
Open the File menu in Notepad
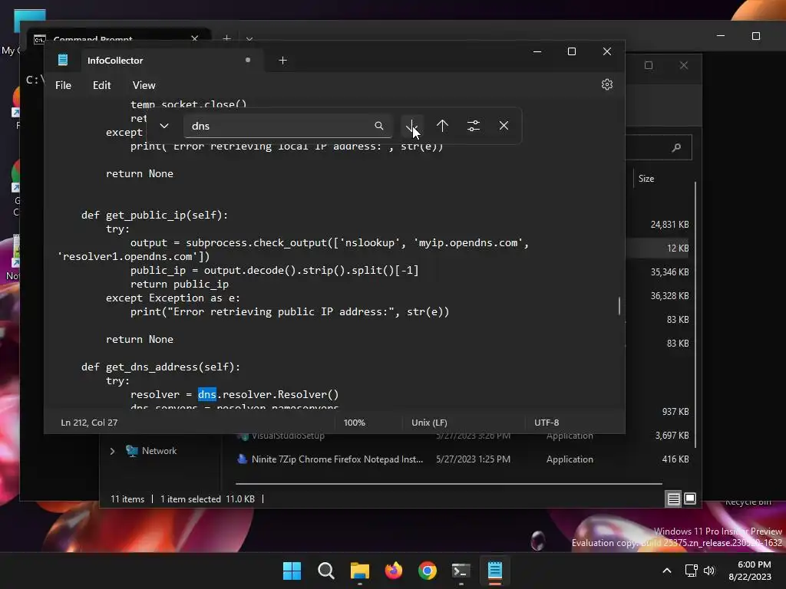(x=63, y=85)
